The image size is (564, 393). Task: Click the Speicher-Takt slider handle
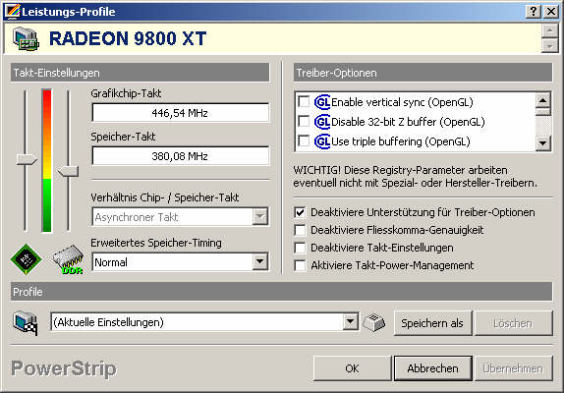69,171
